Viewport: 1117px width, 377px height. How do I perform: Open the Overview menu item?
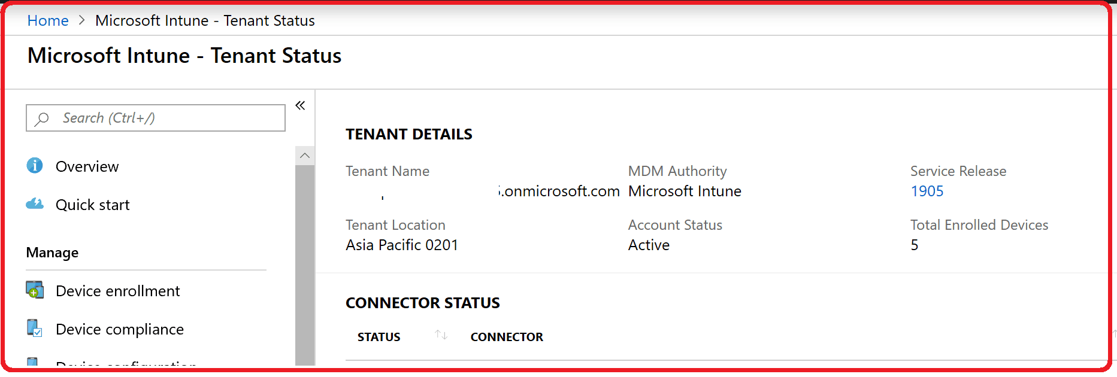[87, 166]
